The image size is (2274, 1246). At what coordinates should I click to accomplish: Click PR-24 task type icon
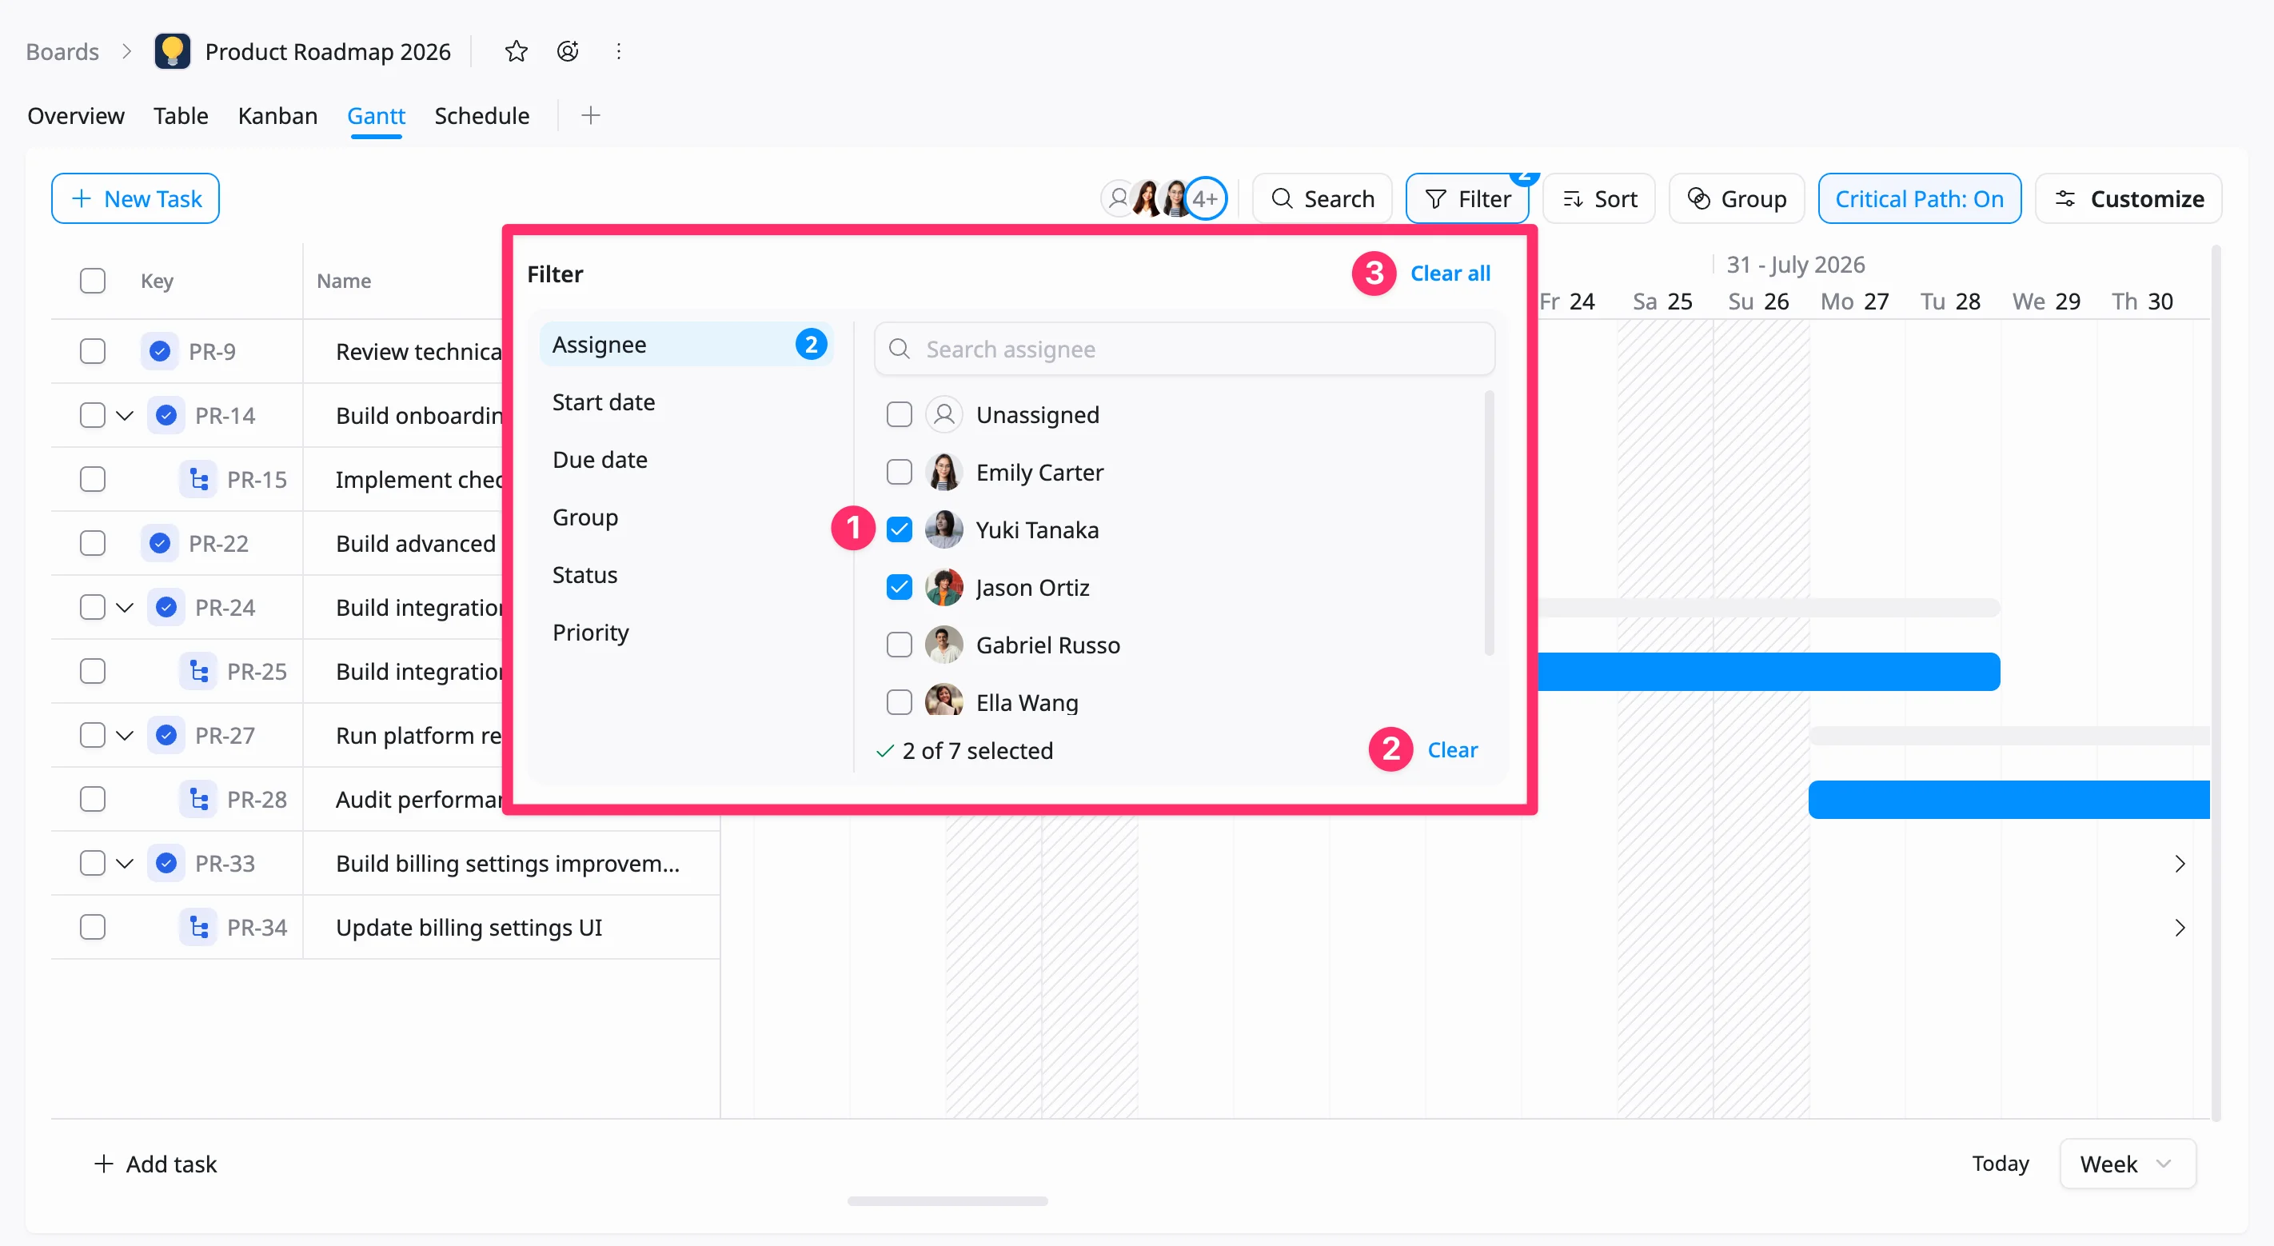point(166,608)
